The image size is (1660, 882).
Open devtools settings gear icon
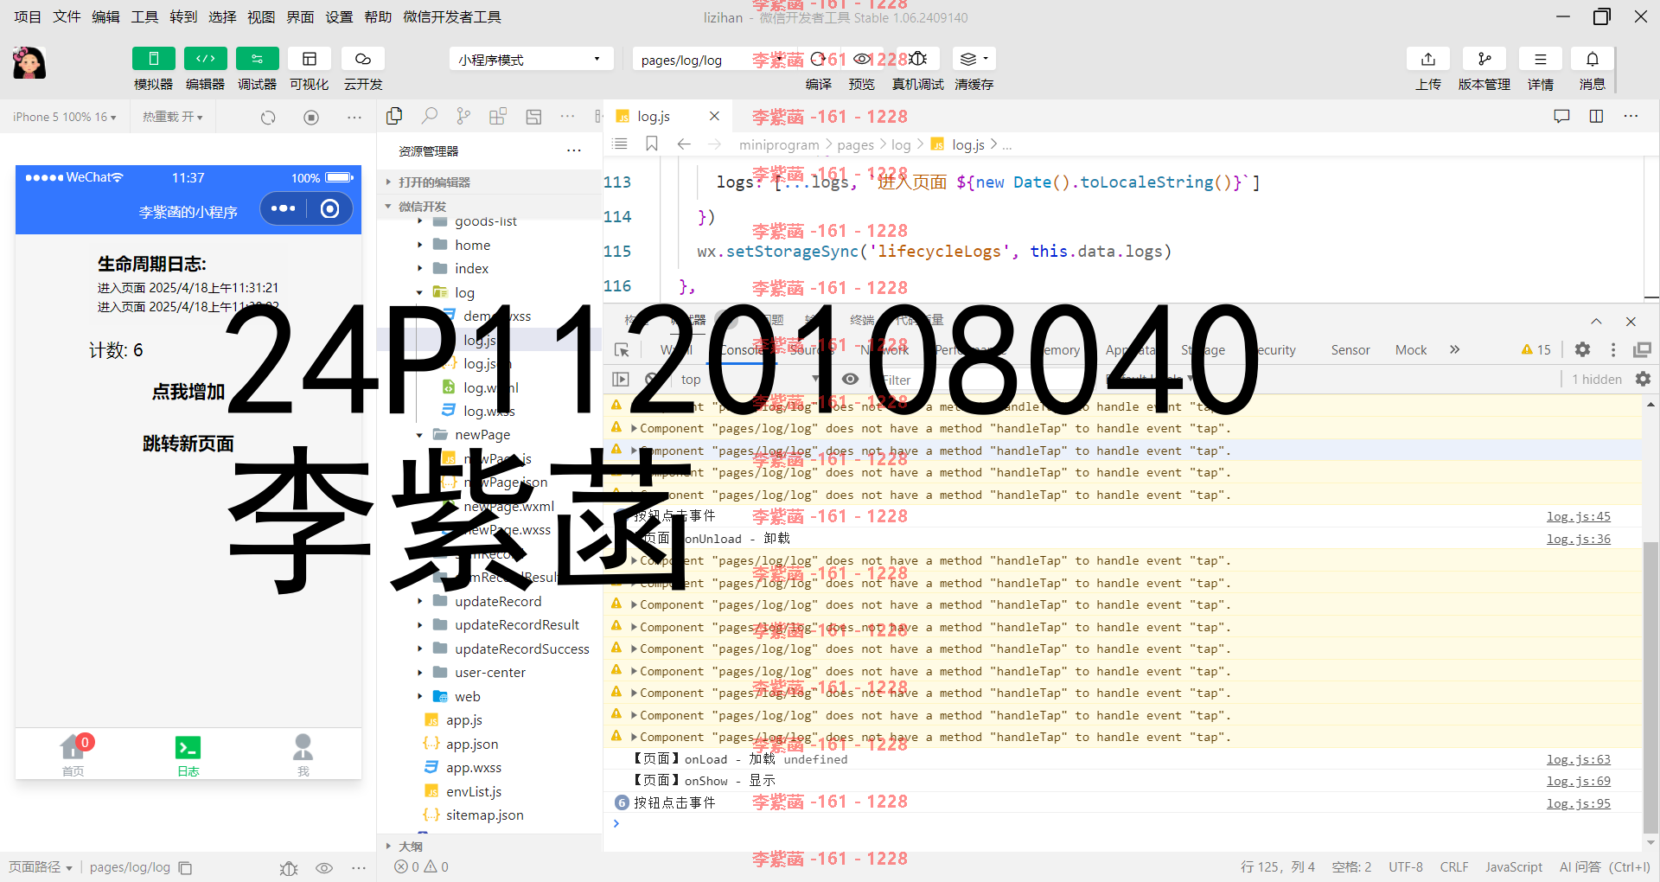[1582, 349]
